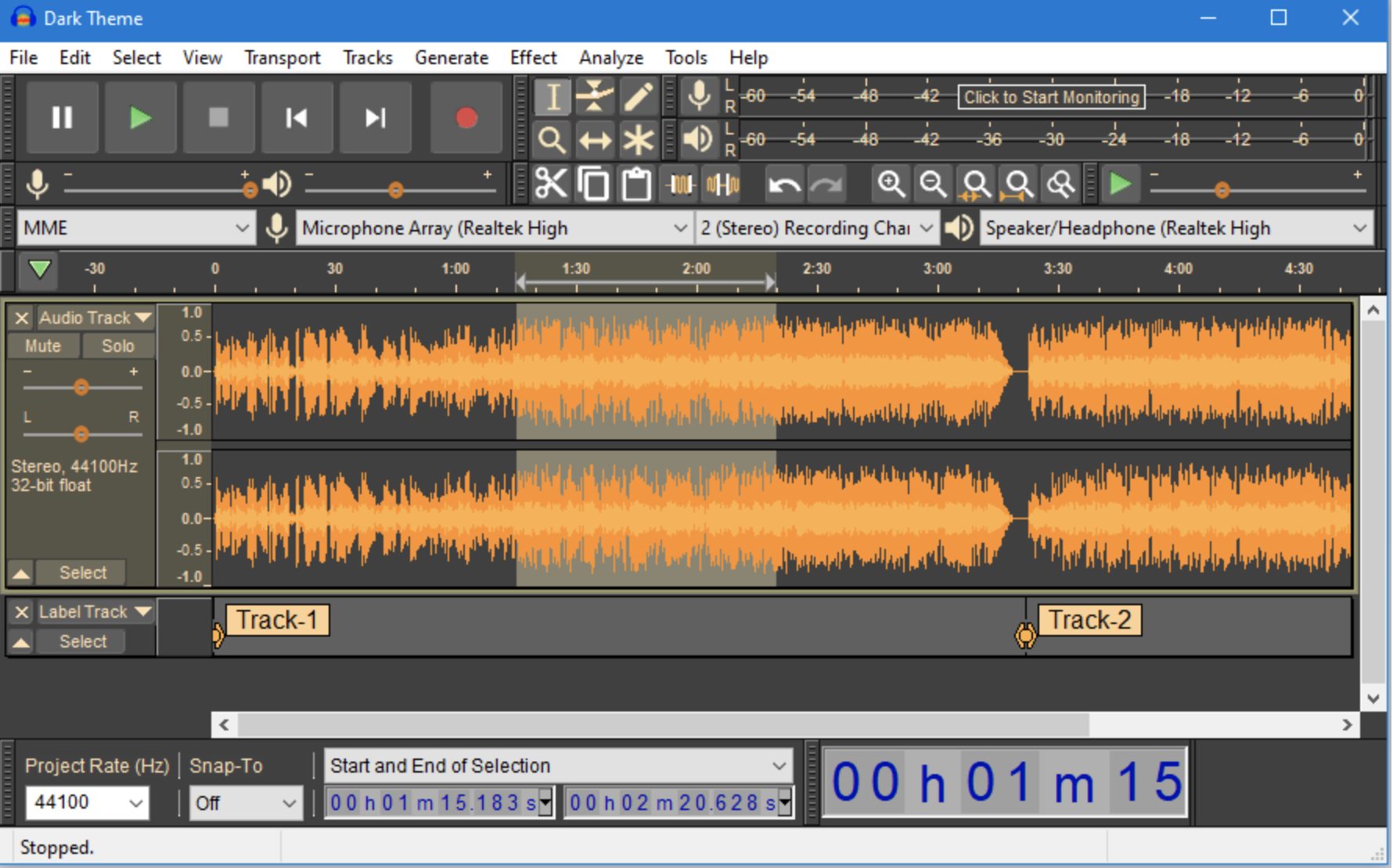Choose the Draw (pencil) tool
The height and width of the screenshot is (868, 1393).
pos(638,97)
